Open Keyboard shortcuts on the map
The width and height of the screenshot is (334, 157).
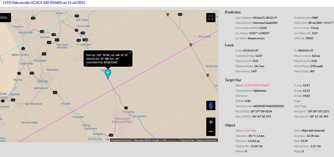(121, 140)
